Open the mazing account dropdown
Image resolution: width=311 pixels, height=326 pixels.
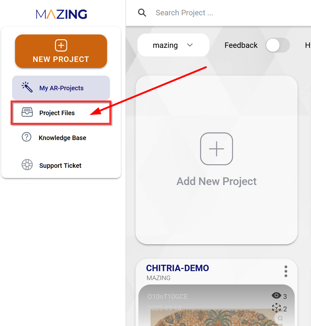coord(173,45)
